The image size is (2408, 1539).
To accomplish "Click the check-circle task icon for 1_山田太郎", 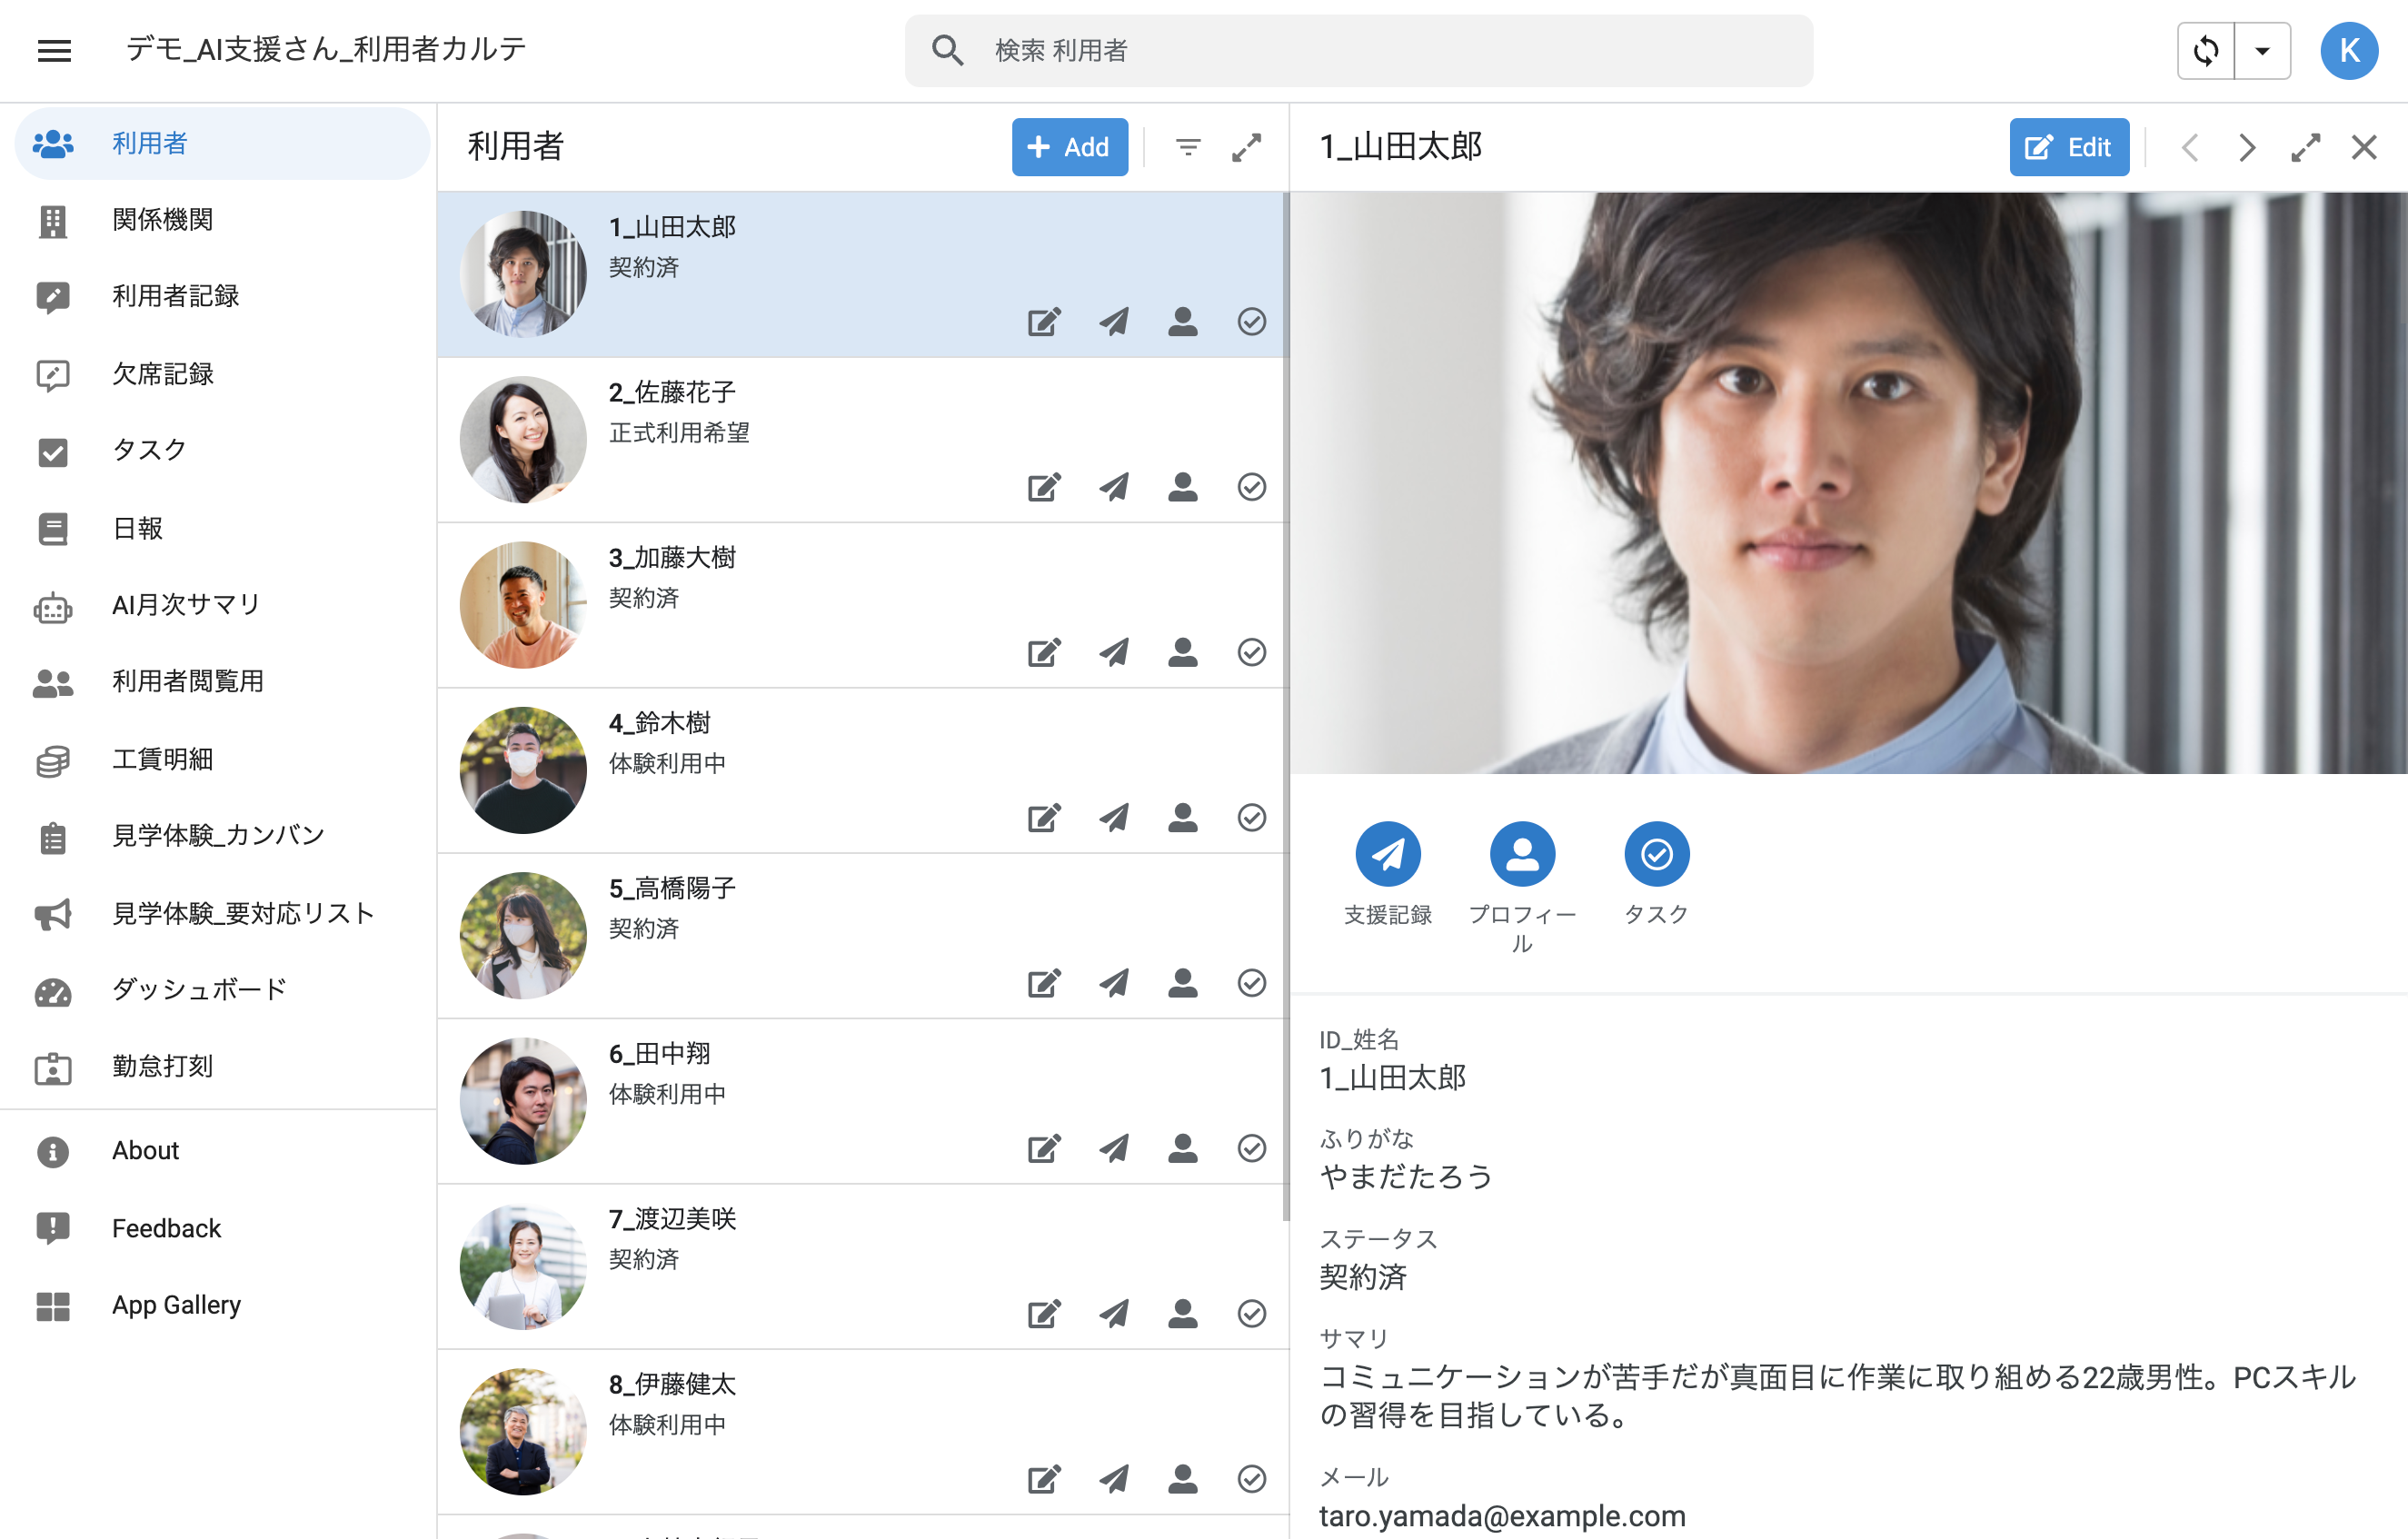I will [x=1251, y=322].
